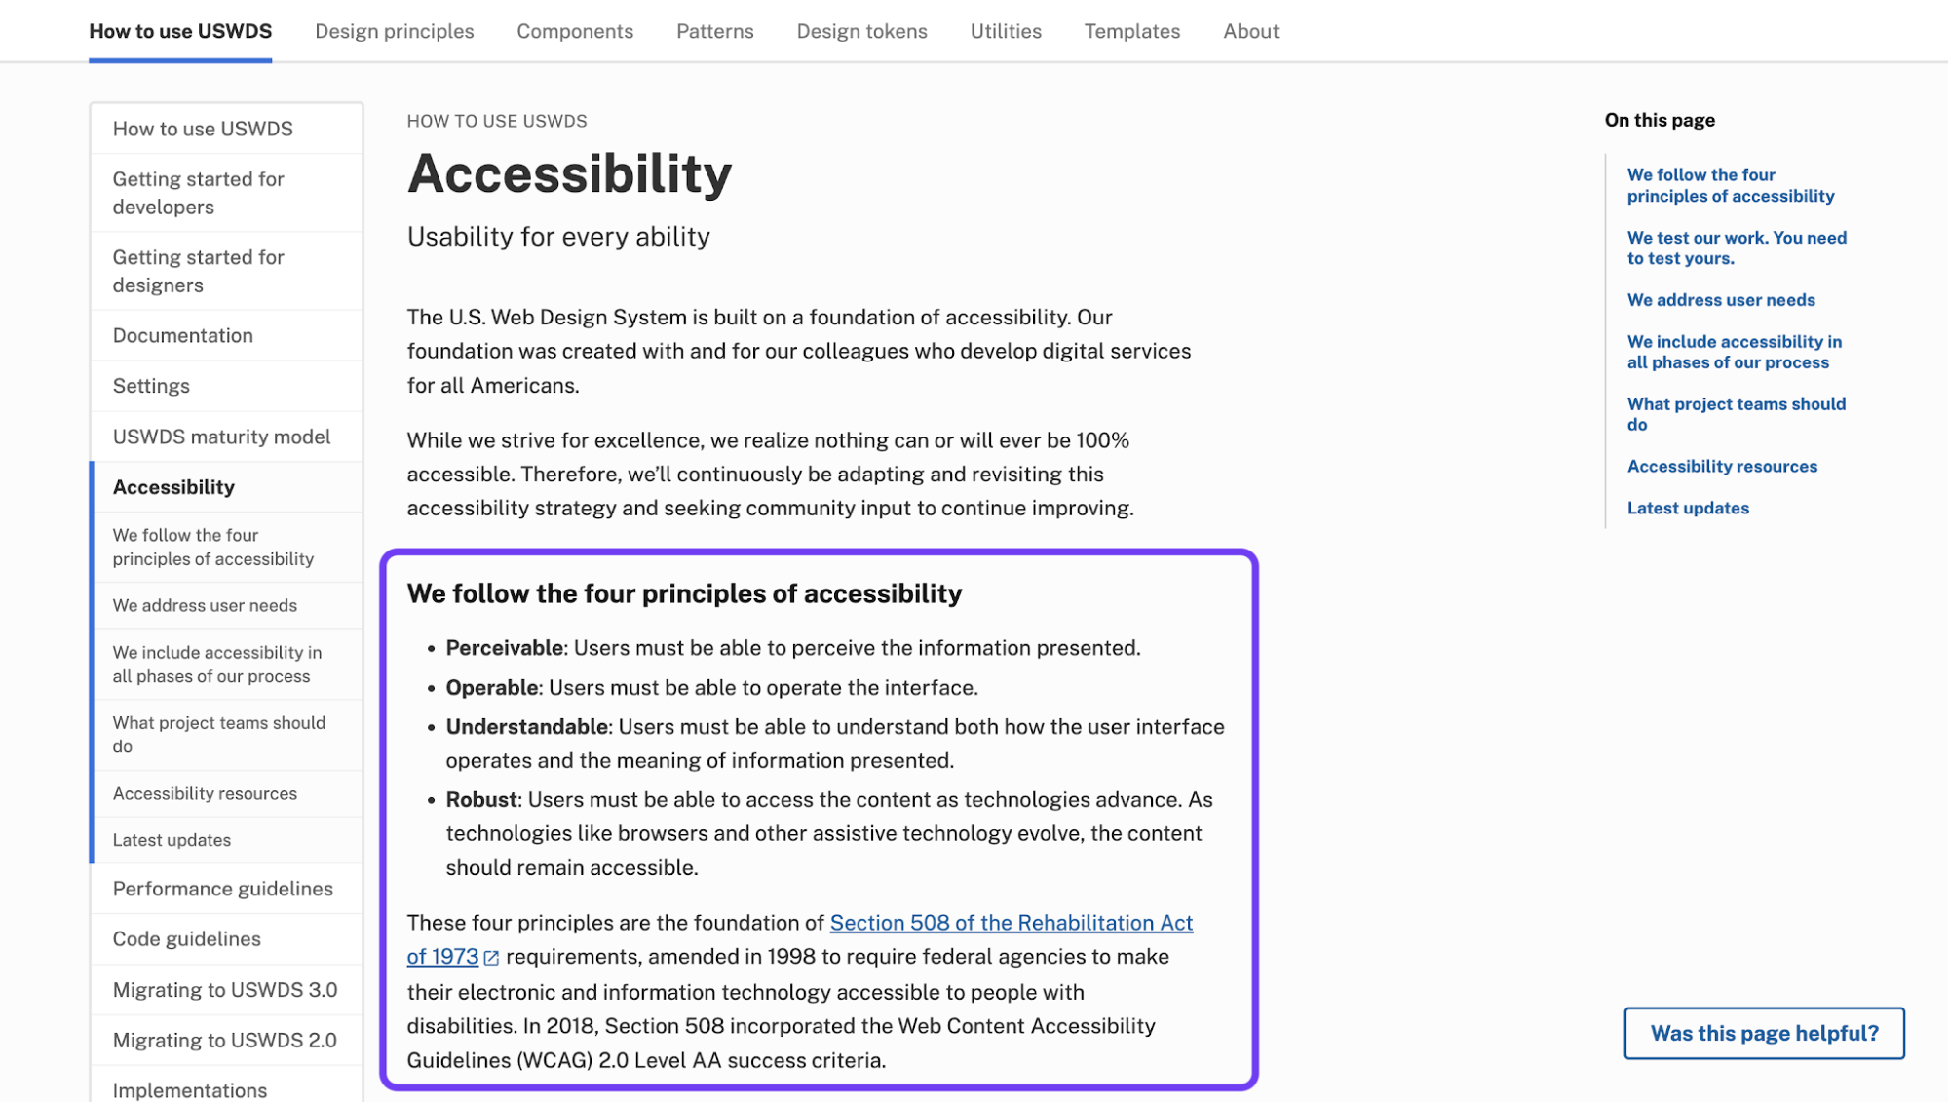This screenshot has width=1948, height=1103.
Task: Go to the Utilities navigation tab
Action: pos(1006,31)
